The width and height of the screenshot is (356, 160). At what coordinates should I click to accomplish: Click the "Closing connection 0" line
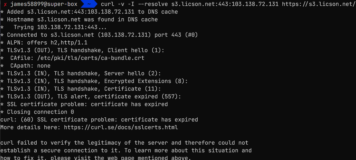pos(40,112)
